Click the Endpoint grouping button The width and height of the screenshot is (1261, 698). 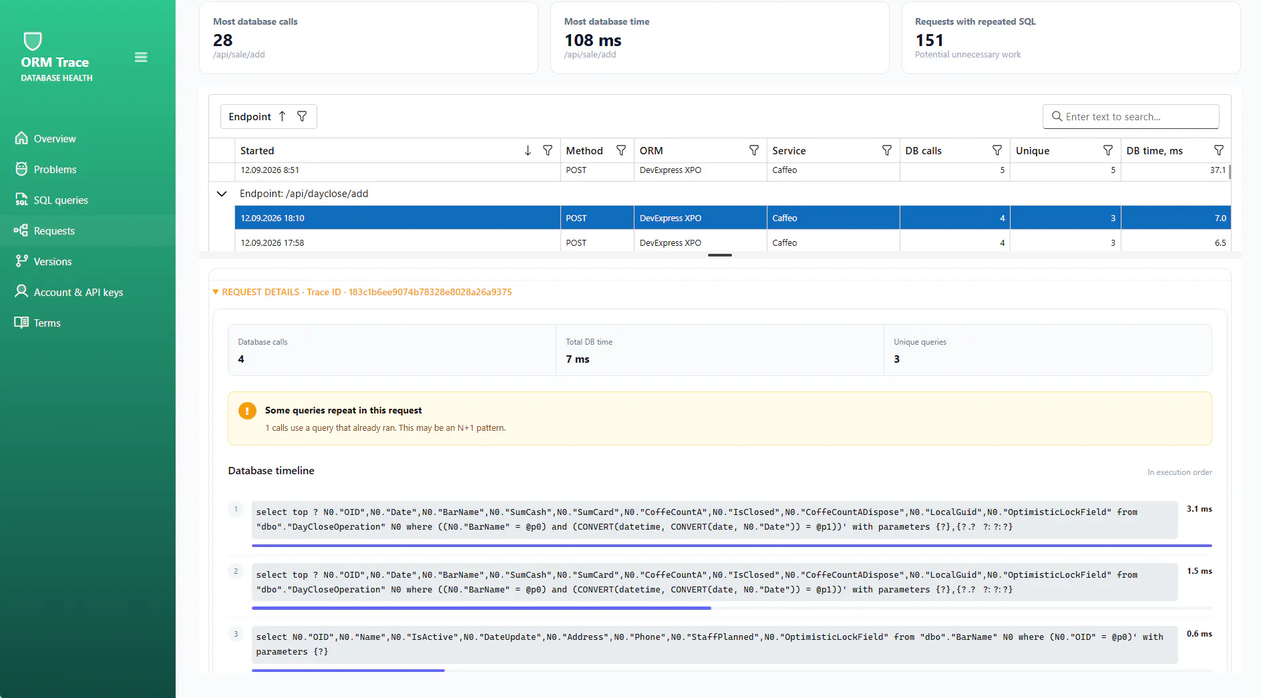(268, 116)
